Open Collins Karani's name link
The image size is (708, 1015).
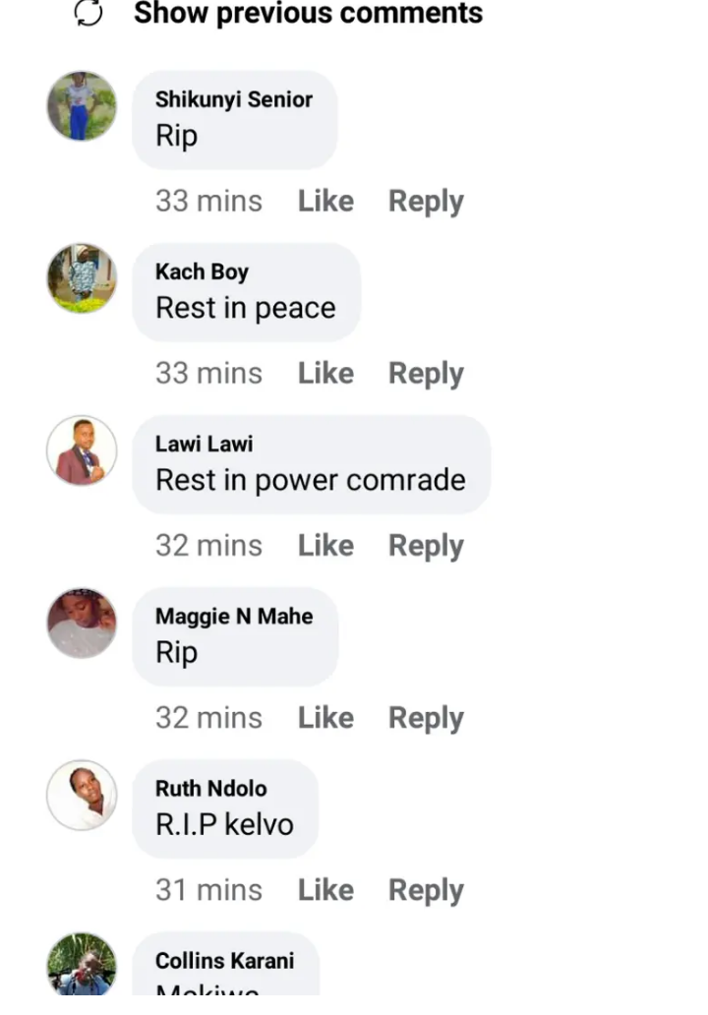coord(224,961)
